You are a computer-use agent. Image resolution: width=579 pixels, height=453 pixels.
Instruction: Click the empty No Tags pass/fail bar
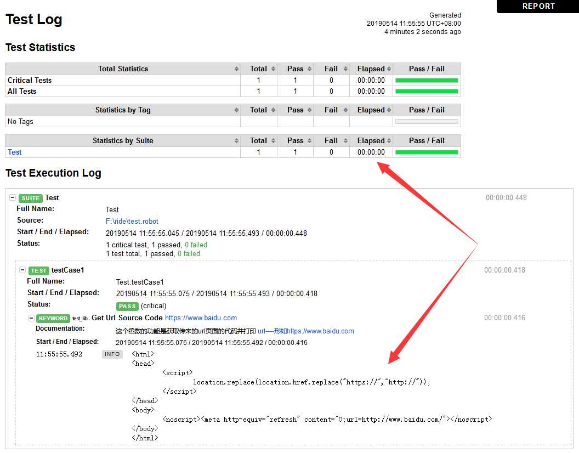click(x=427, y=122)
